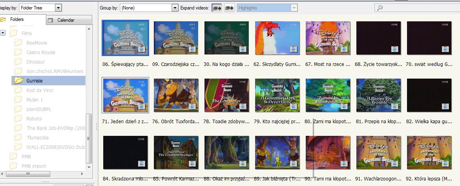The image size is (460, 186).
Task: Click the caption text 62. Skrzydlaty Gumi...
Action: coord(277,64)
